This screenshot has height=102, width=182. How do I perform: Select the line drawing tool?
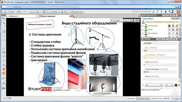pos(4,44)
